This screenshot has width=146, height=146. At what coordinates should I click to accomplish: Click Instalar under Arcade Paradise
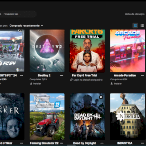click(116, 84)
